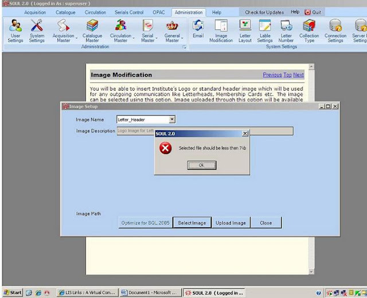Switch to Catalogue tab
This screenshot has height=298, width=367.
click(x=65, y=13)
